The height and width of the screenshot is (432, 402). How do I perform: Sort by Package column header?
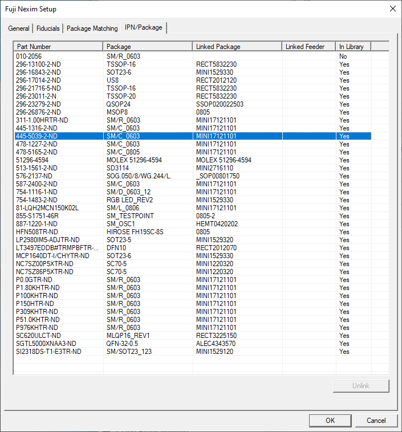pos(148,47)
